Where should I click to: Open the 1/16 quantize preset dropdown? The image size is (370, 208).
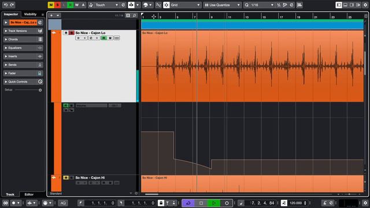click(262, 5)
